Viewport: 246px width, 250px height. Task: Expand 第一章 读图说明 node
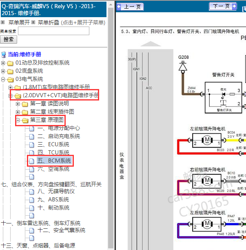coord(18,104)
